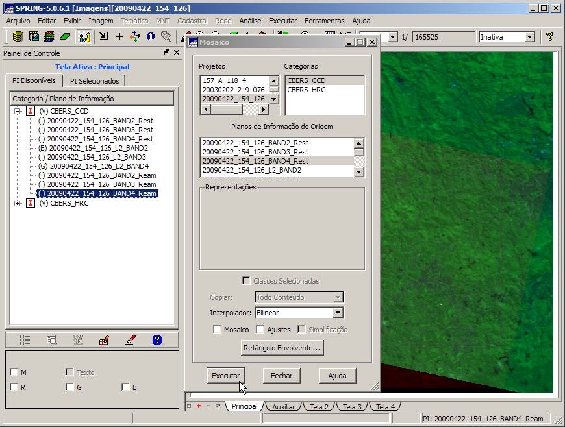The image size is (565, 427).
Task: Click the yellow database icon in toolbar
Action: pos(18,37)
